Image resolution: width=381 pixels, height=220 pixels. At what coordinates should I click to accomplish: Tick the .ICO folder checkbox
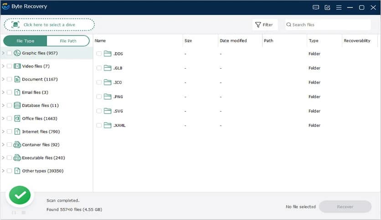(99, 82)
